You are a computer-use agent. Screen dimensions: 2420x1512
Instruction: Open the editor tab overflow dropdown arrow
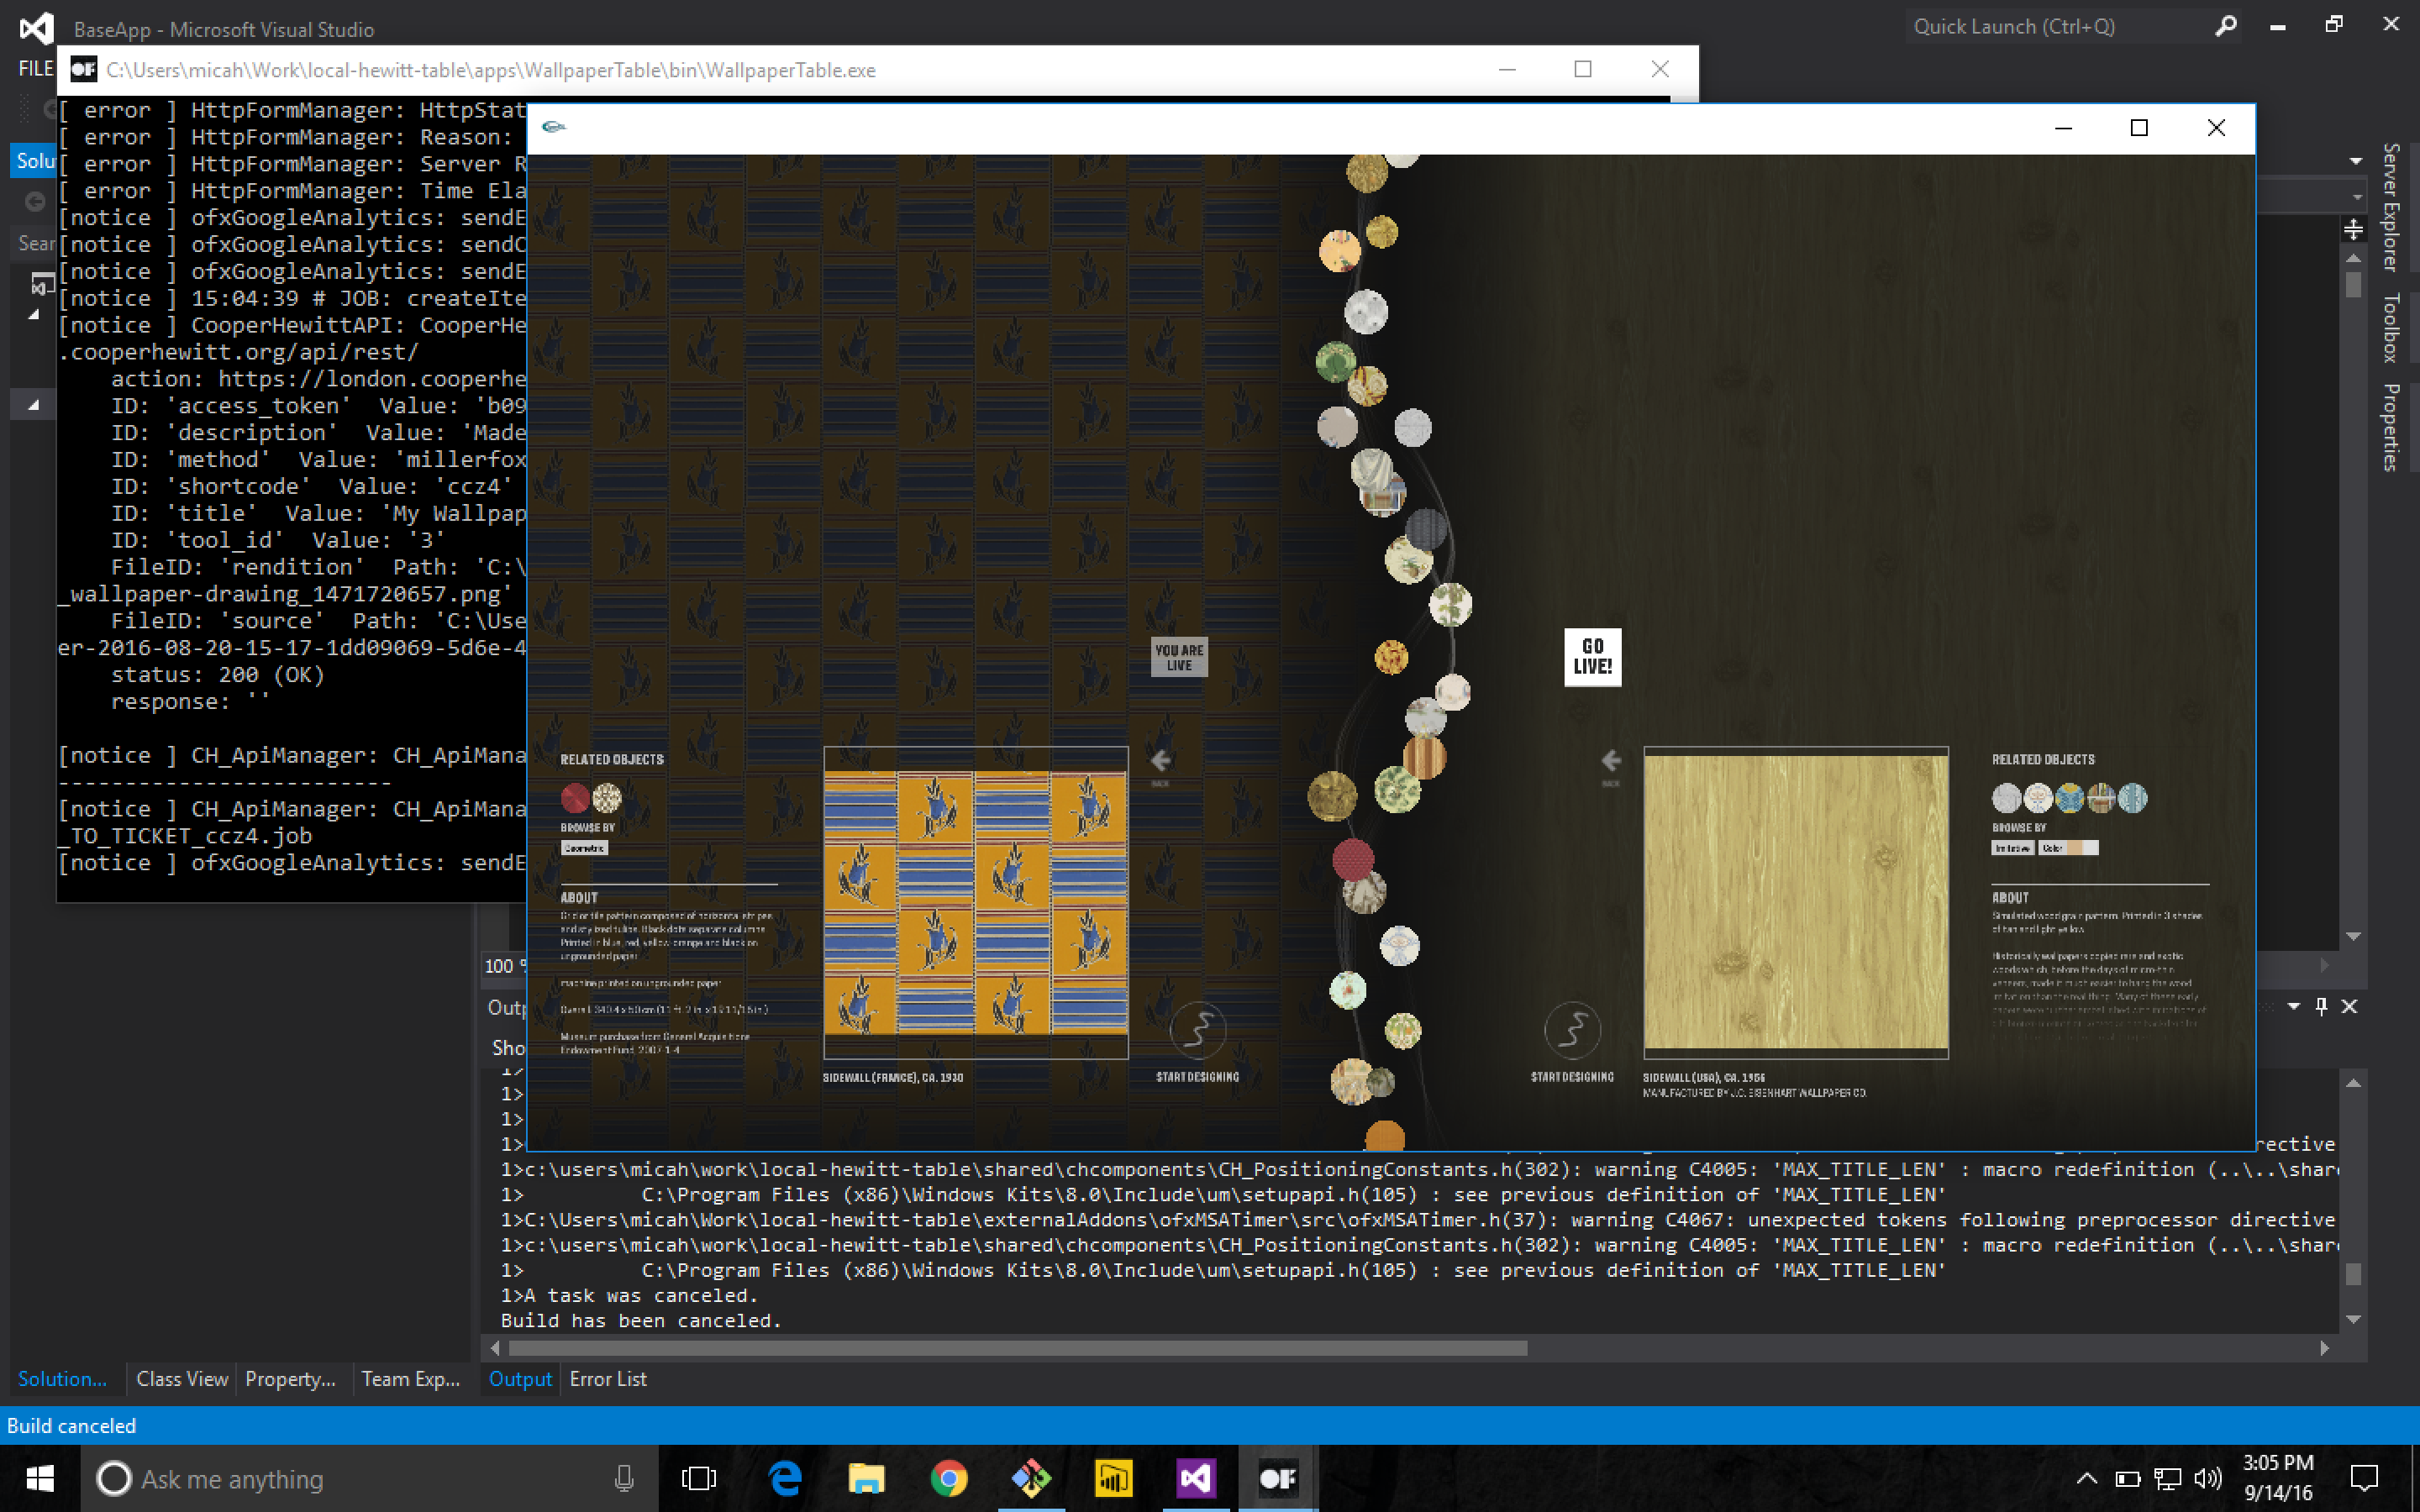(x=2356, y=161)
